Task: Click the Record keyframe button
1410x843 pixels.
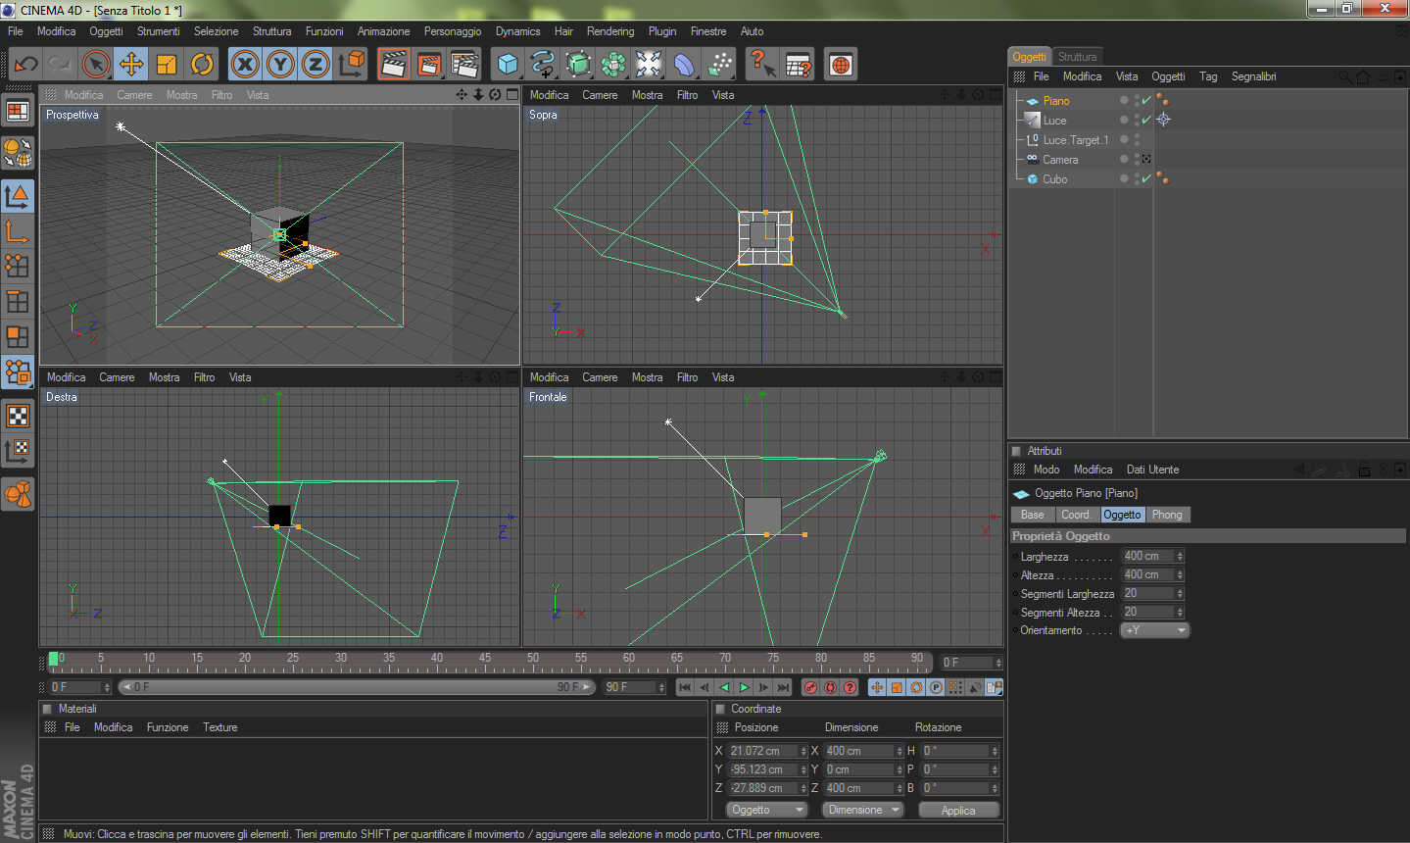Action: pyautogui.click(x=810, y=687)
